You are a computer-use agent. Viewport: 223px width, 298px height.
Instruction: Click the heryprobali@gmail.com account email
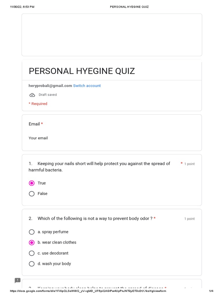coord(50,86)
